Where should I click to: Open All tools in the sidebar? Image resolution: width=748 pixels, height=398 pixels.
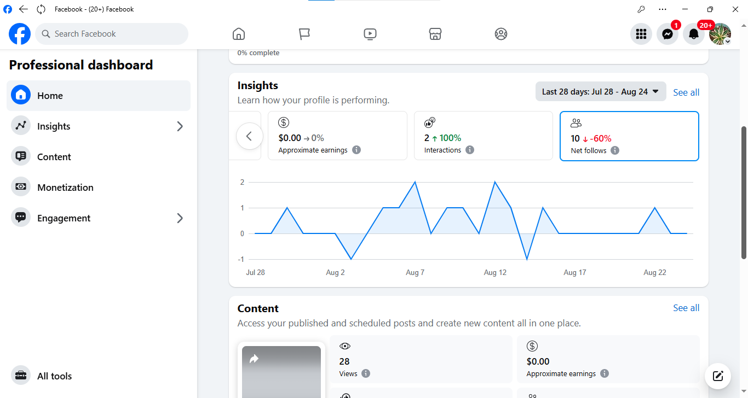coord(99,376)
